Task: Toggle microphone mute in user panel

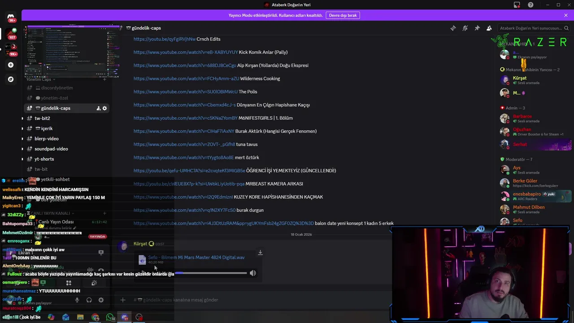Action: (77, 300)
